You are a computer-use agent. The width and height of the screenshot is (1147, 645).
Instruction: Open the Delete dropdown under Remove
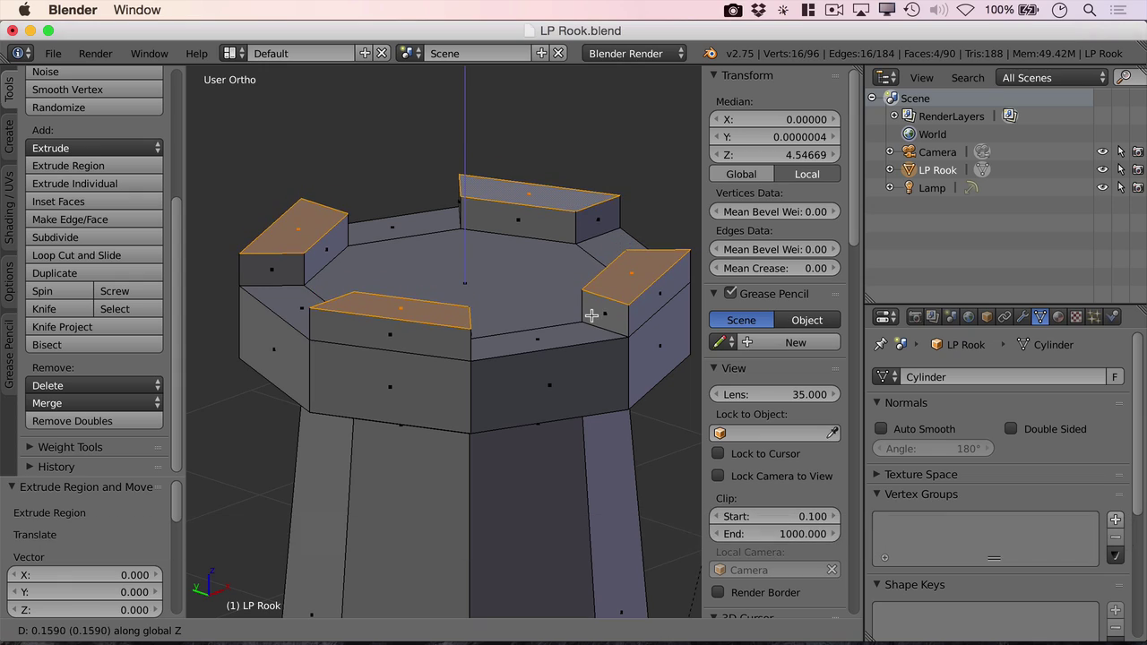pos(94,385)
